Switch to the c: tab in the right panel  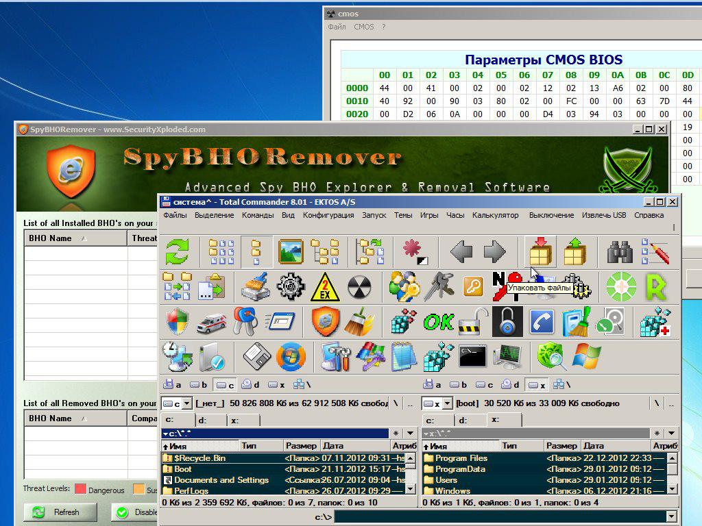click(x=437, y=421)
